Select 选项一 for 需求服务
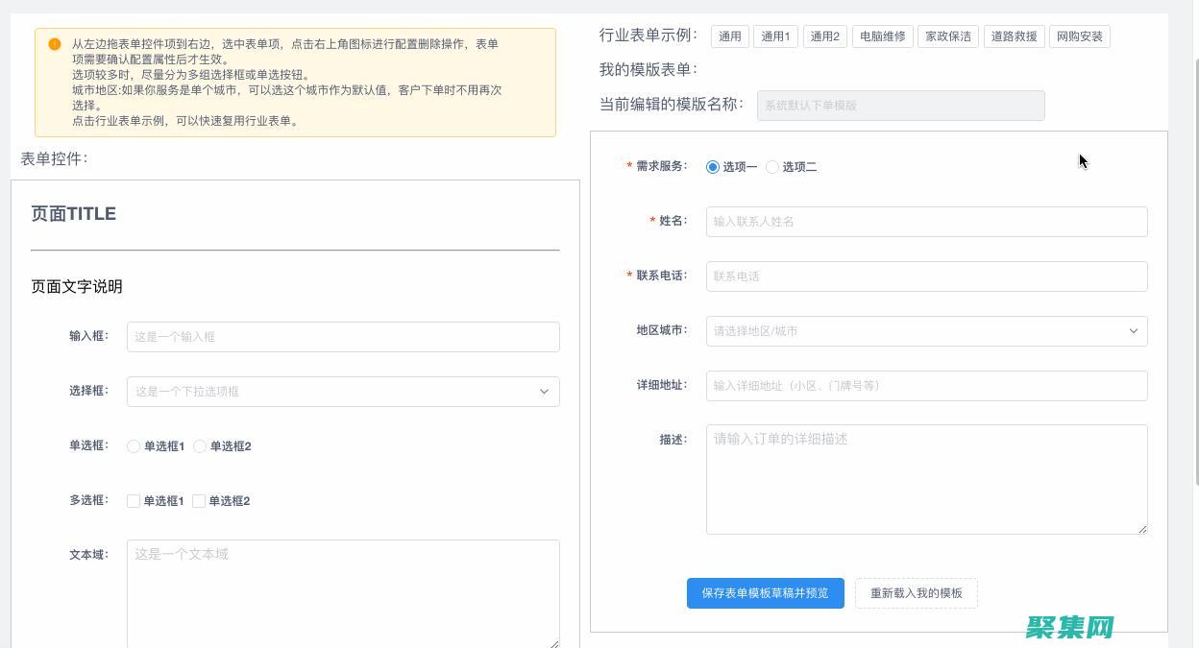 pyautogui.click(x=712, y=166)
